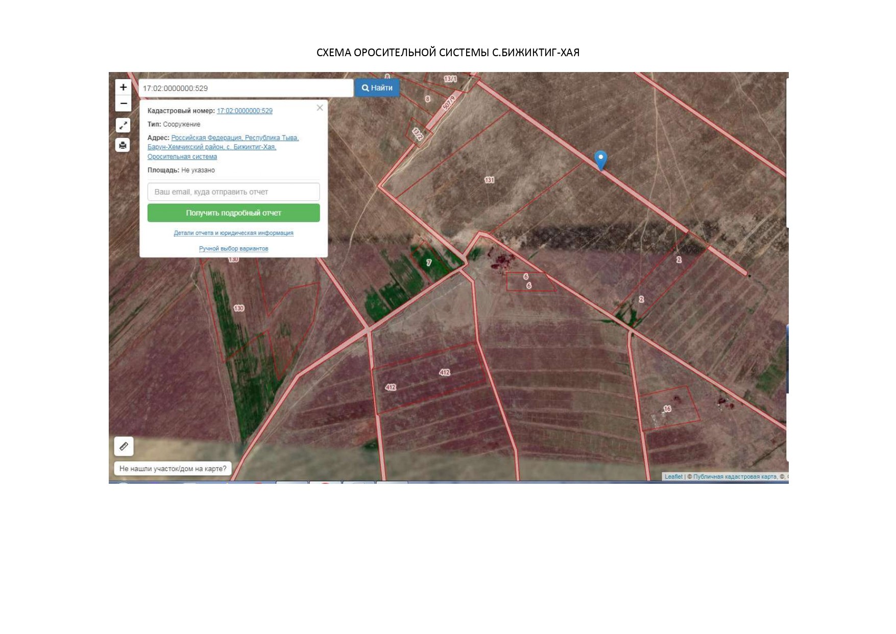Viewport: 896px width, 634px height.
Task: Click the magnifier Найти search button
Action: click(x=377, y=88)
